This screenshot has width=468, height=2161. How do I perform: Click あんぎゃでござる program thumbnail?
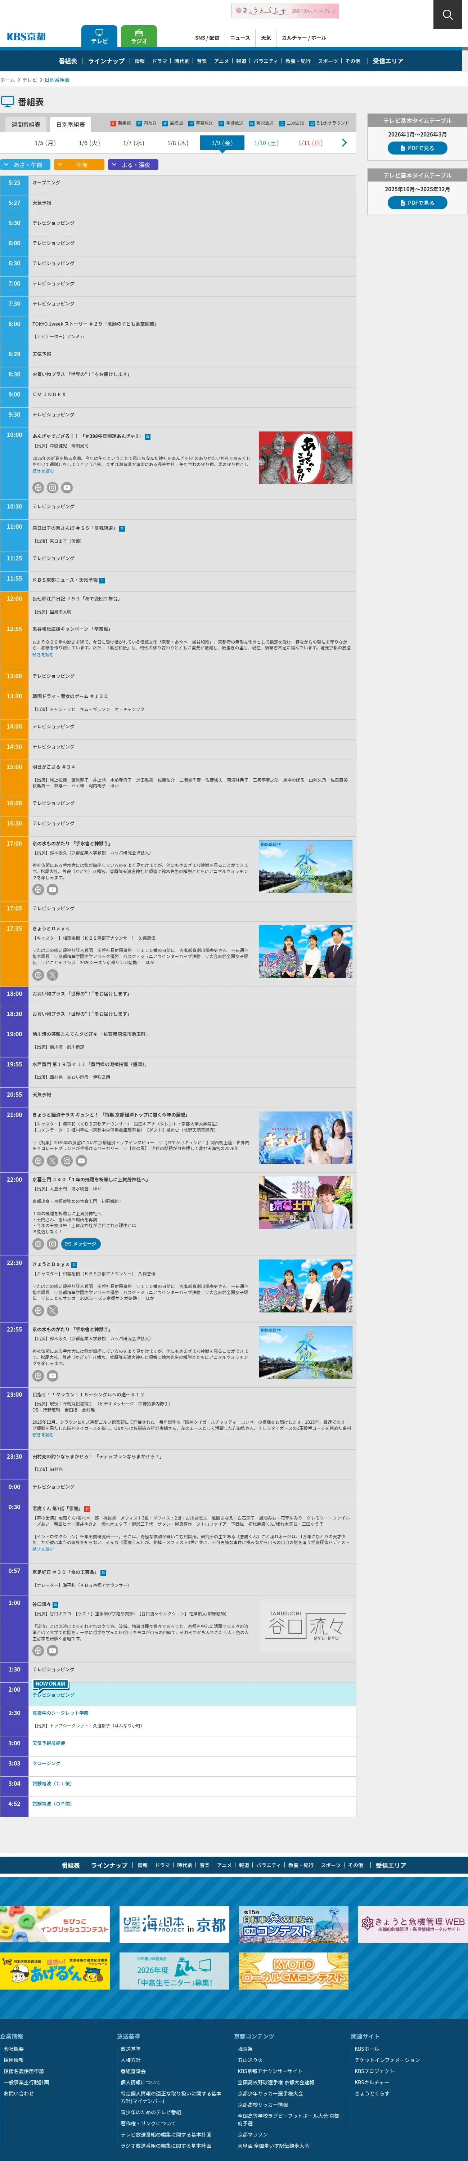(x=305, y=458)
